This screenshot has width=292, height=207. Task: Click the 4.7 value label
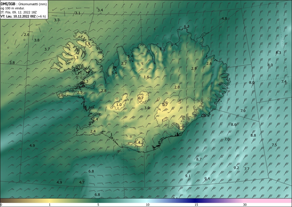82,182
